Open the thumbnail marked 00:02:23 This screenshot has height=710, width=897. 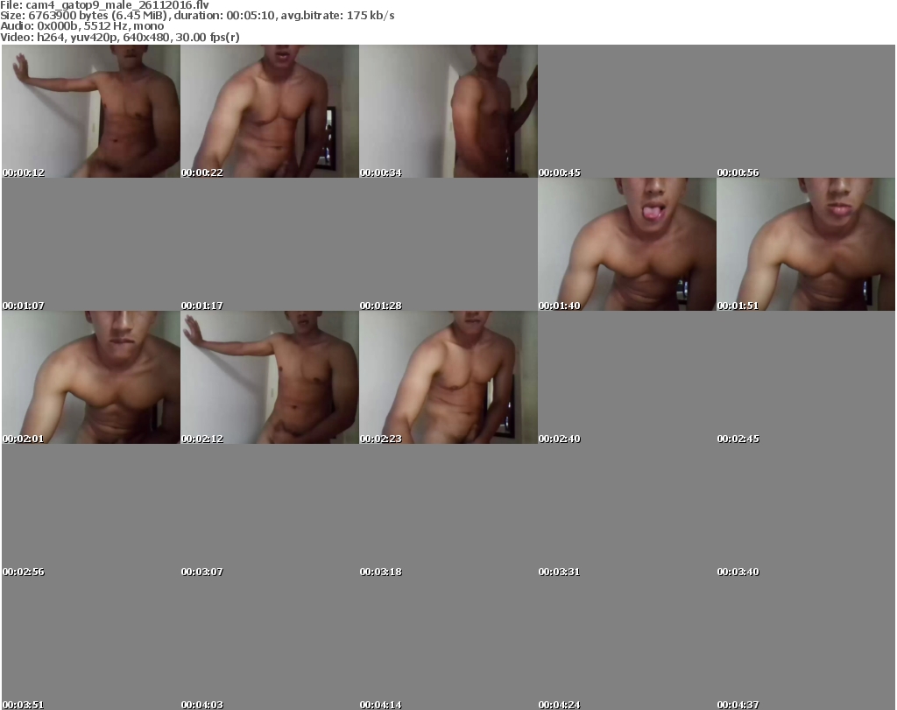click(x=448, y=377)
